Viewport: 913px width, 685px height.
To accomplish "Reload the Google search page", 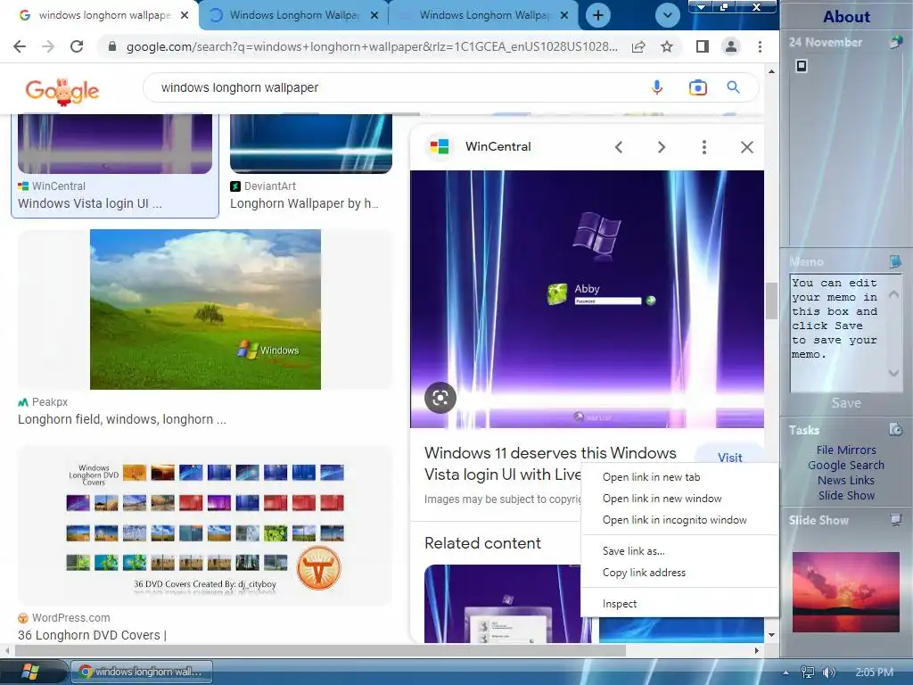I will [x=77, y=46].
